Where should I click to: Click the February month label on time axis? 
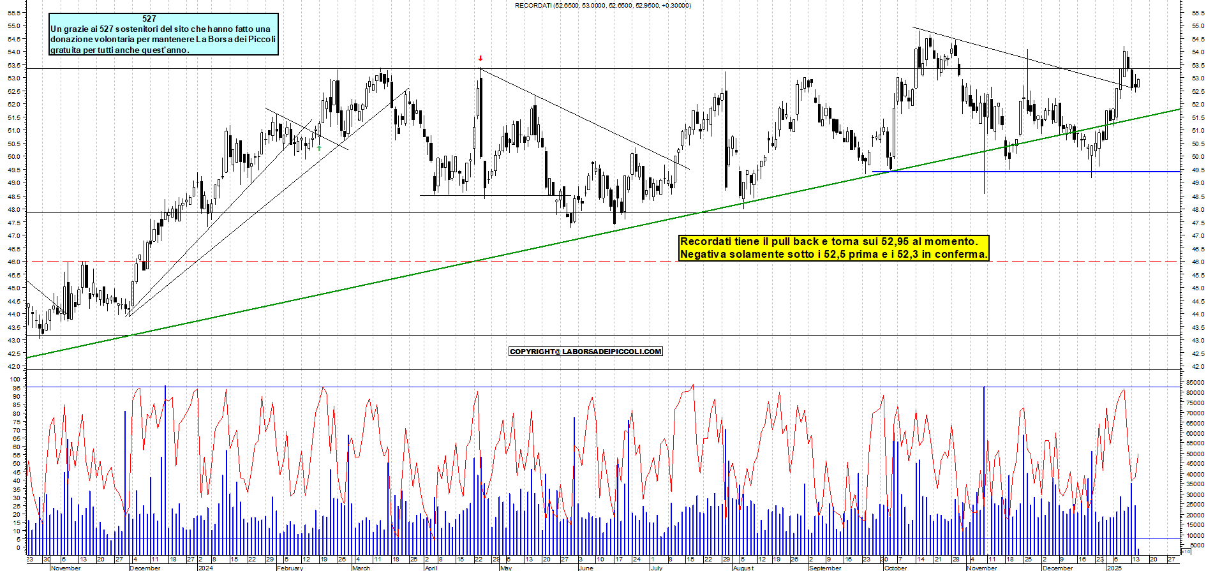(x=290, y=568)
